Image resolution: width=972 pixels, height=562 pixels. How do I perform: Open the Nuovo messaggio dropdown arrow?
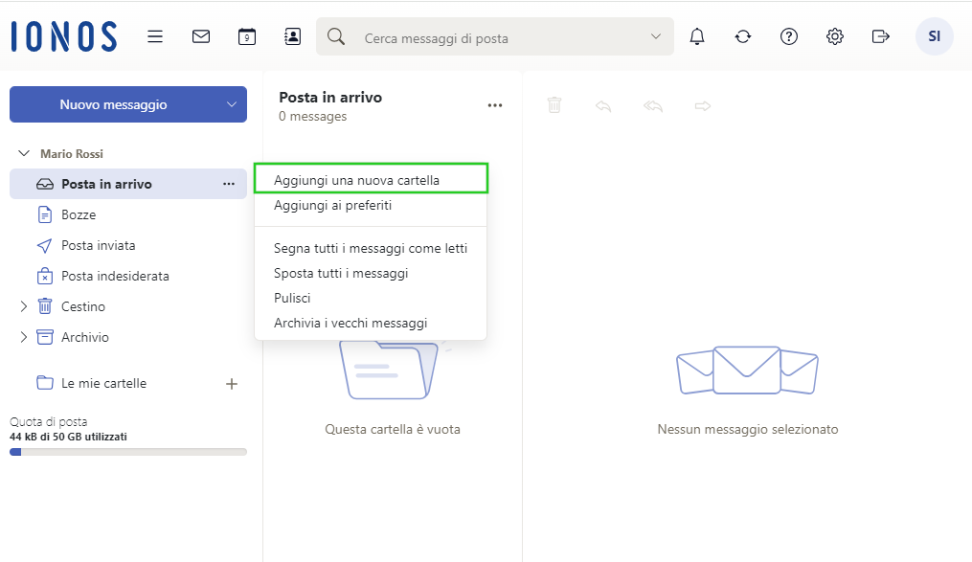[232, 104]
